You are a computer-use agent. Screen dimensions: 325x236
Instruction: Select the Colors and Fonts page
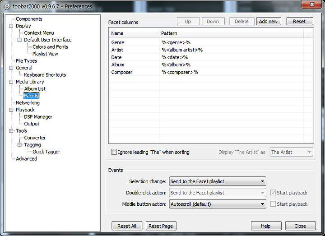point(50,47)
